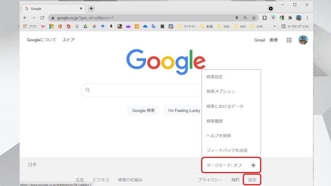Open the ビジネス footer link
Image resolution: width=331 pixels, height=186 pixels.
coord(101,180)
